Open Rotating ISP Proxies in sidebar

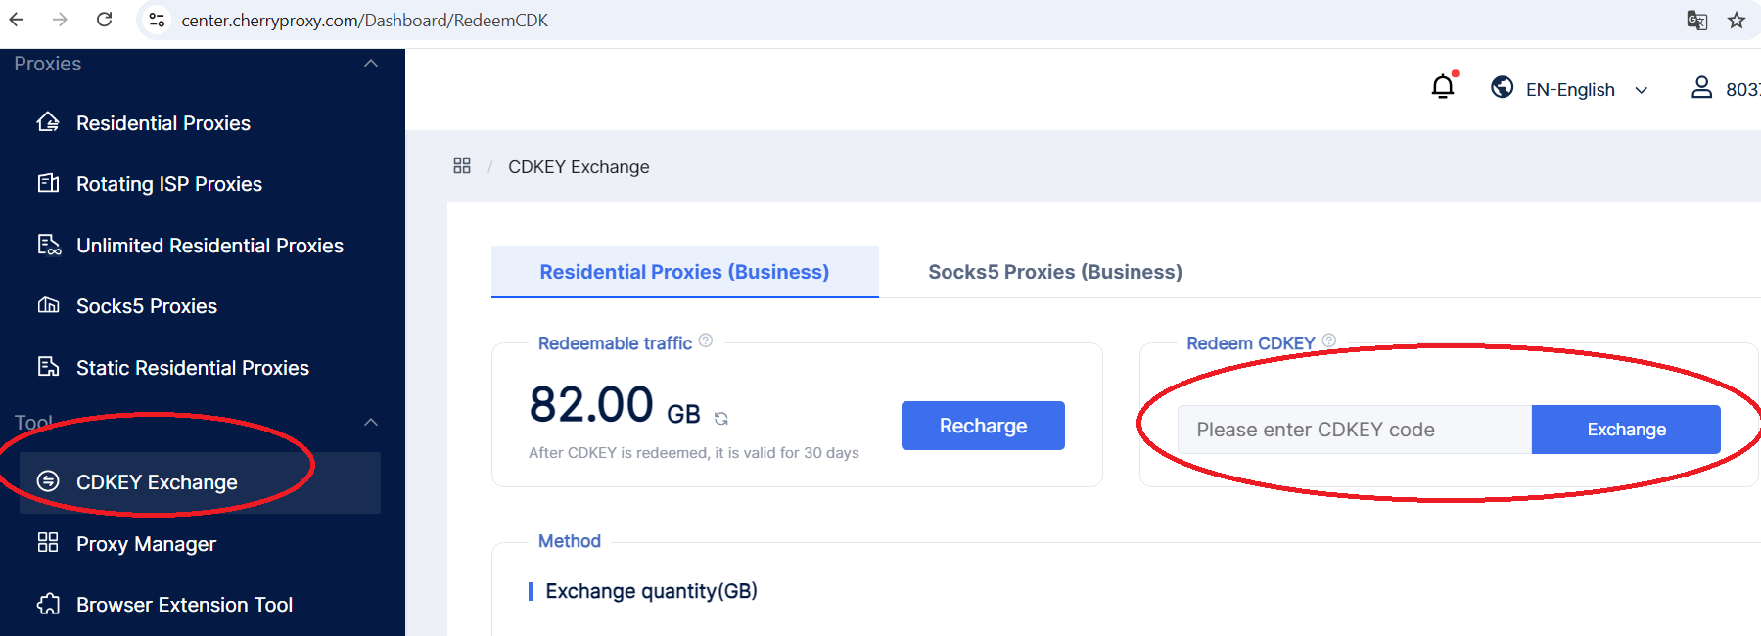pyautogui.click(x=168, y=184)
